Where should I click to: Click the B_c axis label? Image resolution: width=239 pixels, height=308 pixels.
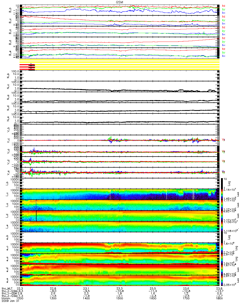pos(10,21)
